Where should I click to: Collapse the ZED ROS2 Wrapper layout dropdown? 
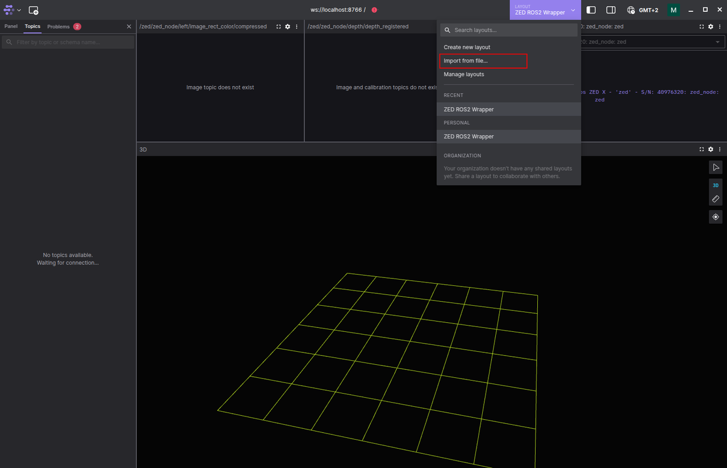pyautogui.click(x=544, y=10)
